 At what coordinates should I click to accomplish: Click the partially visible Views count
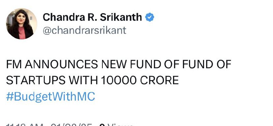point(116,125)
